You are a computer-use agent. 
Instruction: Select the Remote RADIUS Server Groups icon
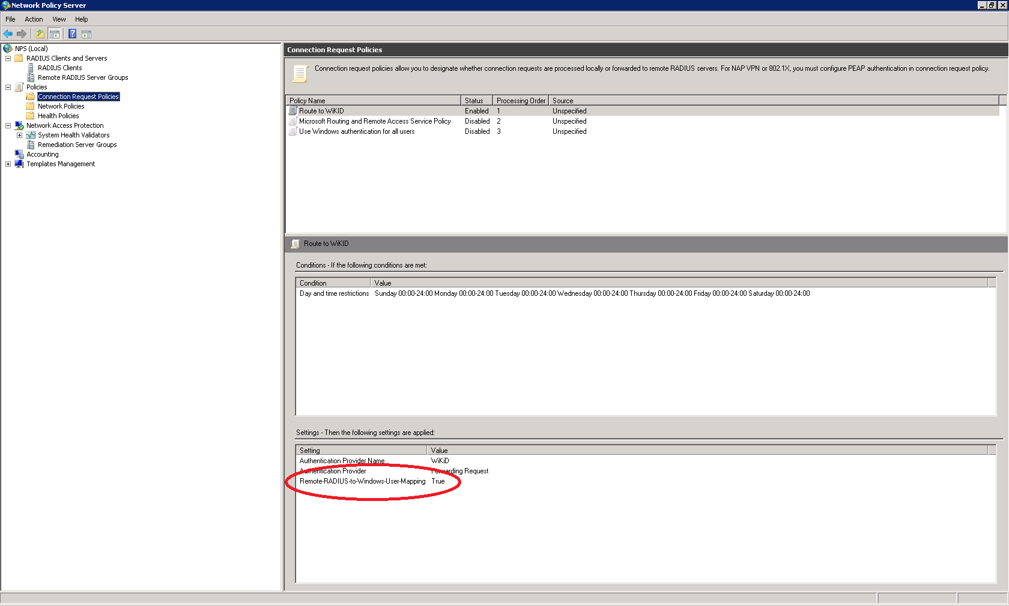pos(31,77)
